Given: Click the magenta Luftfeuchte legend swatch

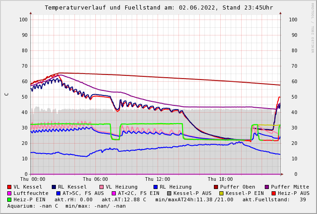Looking at the screenshot, I should (10, 193).
